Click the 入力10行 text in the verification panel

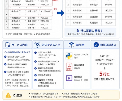pos(104,56)
